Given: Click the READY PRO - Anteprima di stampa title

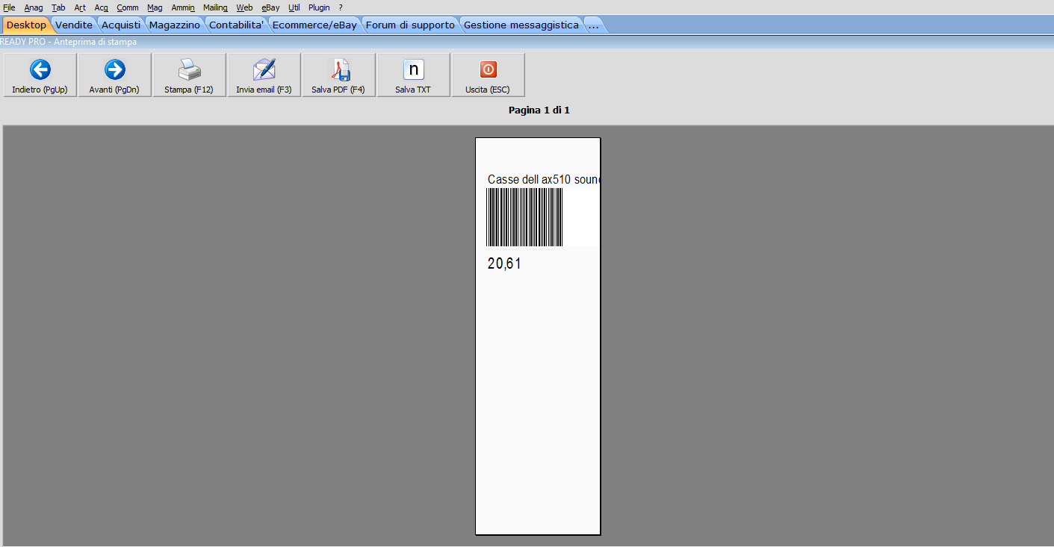Looking at the screenshot, I should (x=69, y=42).
